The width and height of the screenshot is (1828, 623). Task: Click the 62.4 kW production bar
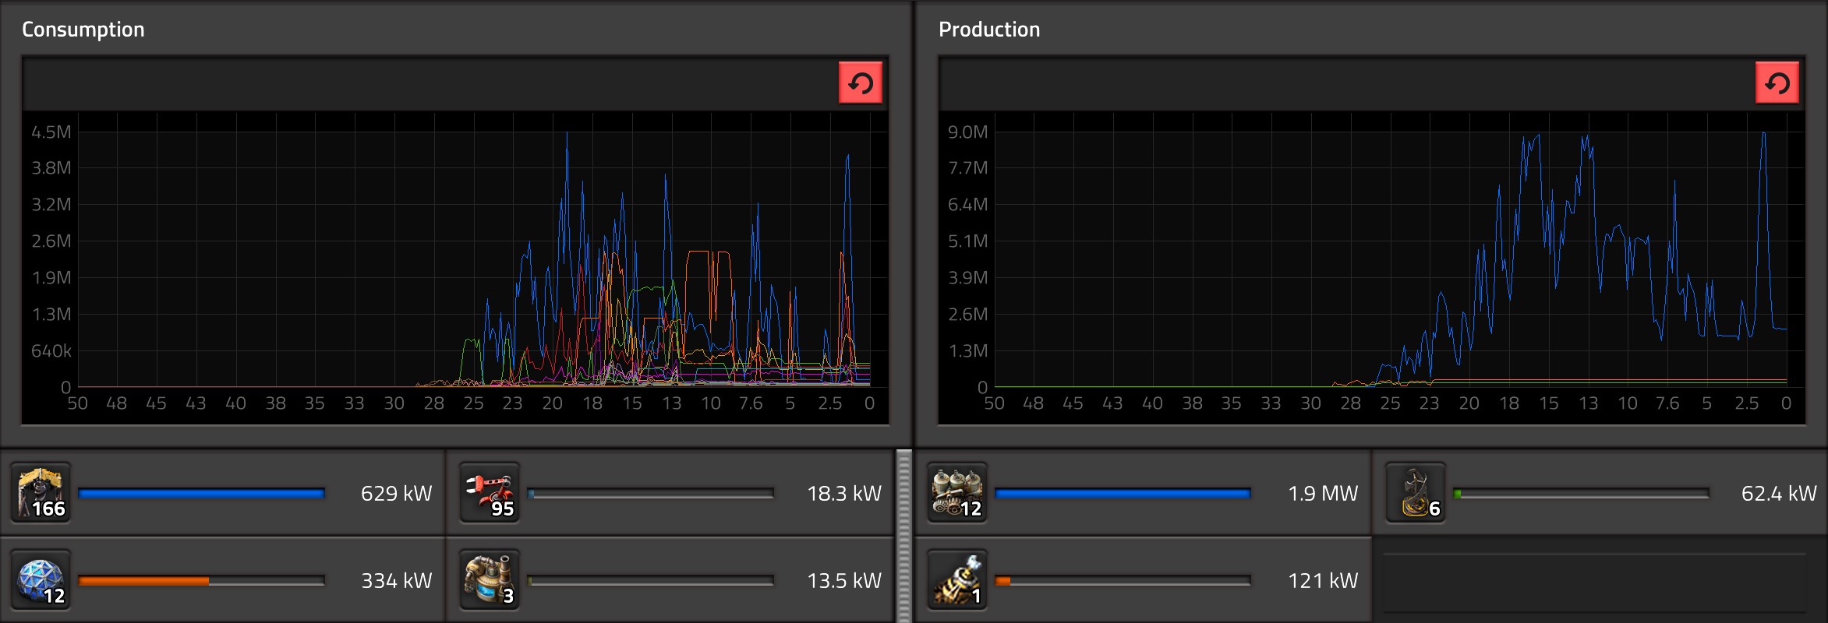pyautogui.click(x=1581, y=494)
